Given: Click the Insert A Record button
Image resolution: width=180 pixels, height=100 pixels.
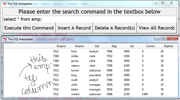Looking at the screenshot, I should (74, 28).
